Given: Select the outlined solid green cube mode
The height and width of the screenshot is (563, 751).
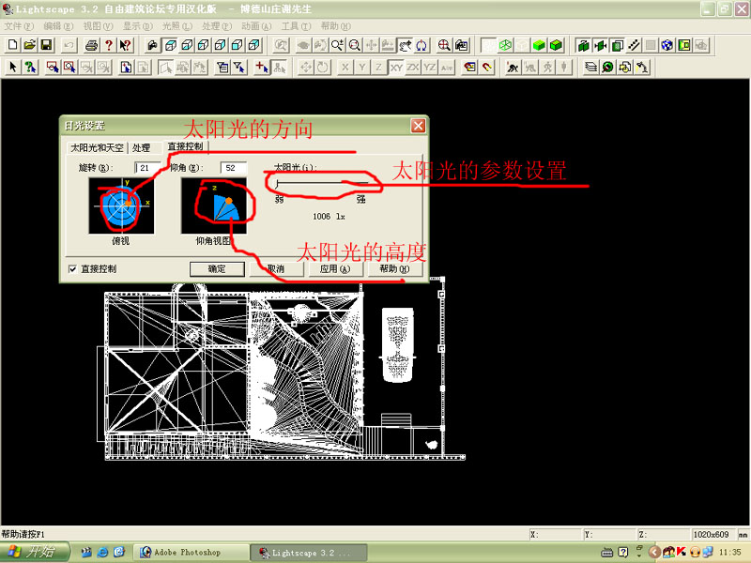Looking at the screenshot, I should tap(556, 45).
